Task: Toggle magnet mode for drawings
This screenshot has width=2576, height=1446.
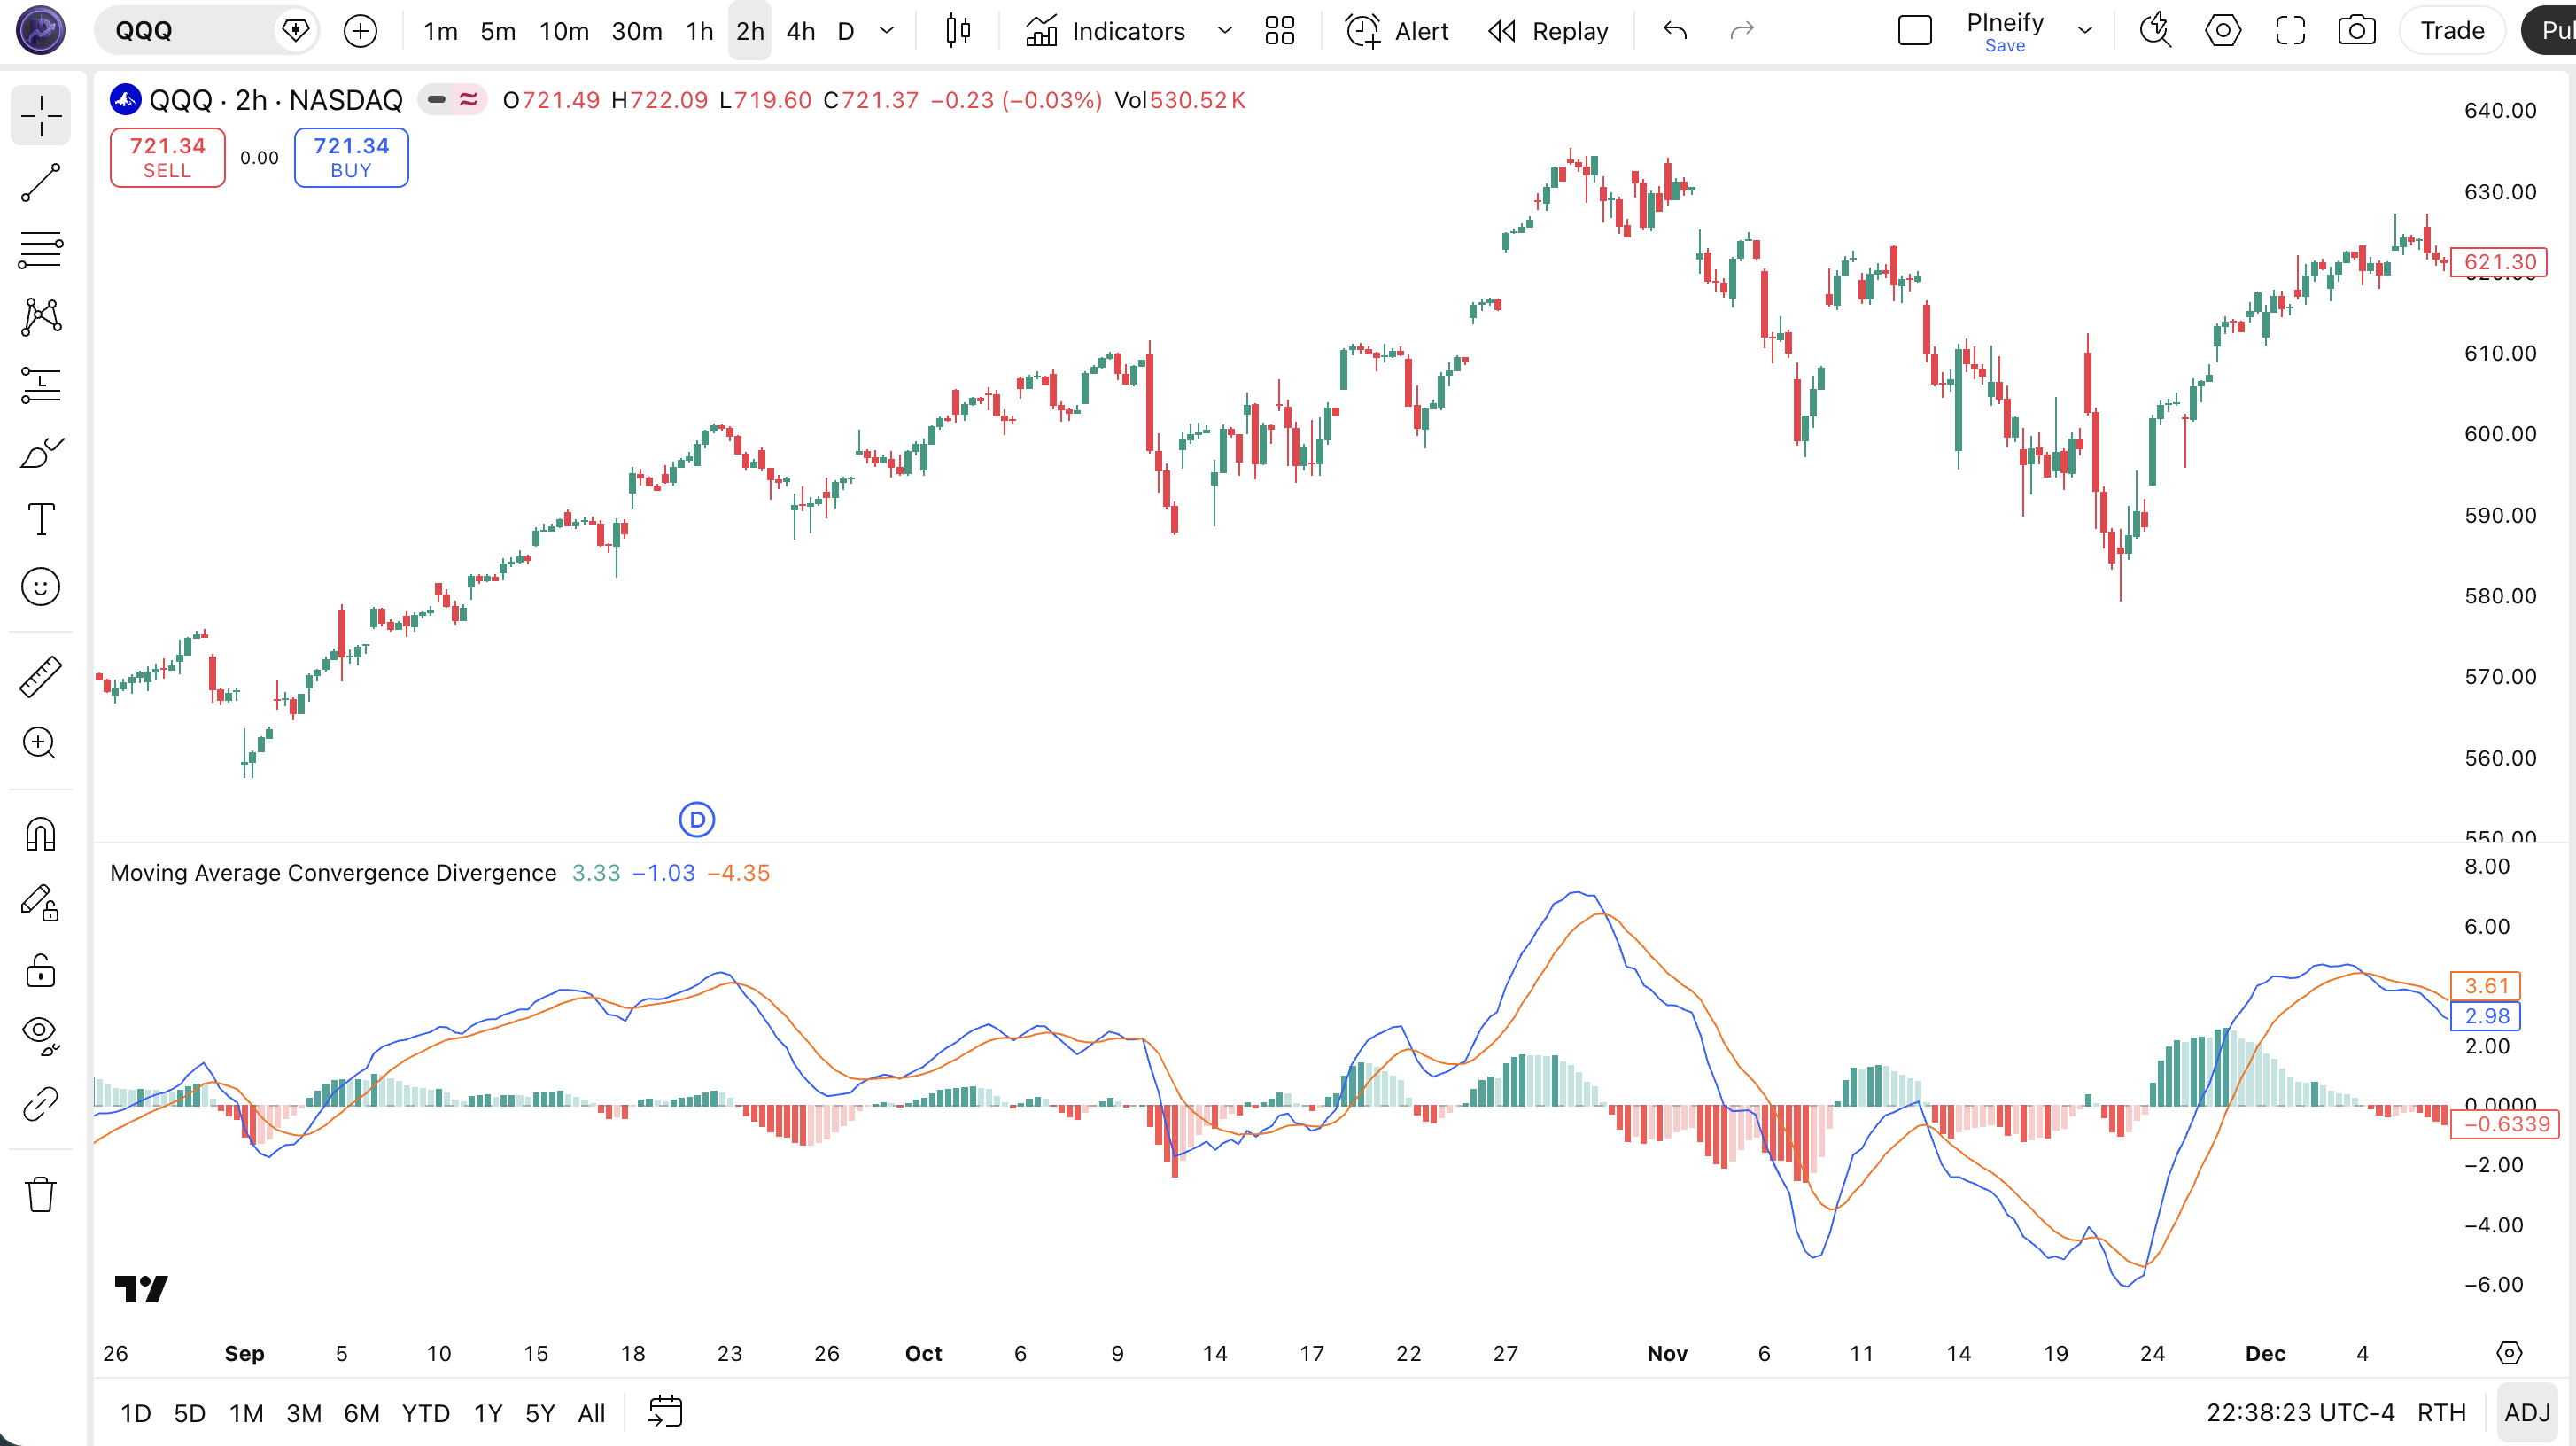Action: tap(41, 834)
